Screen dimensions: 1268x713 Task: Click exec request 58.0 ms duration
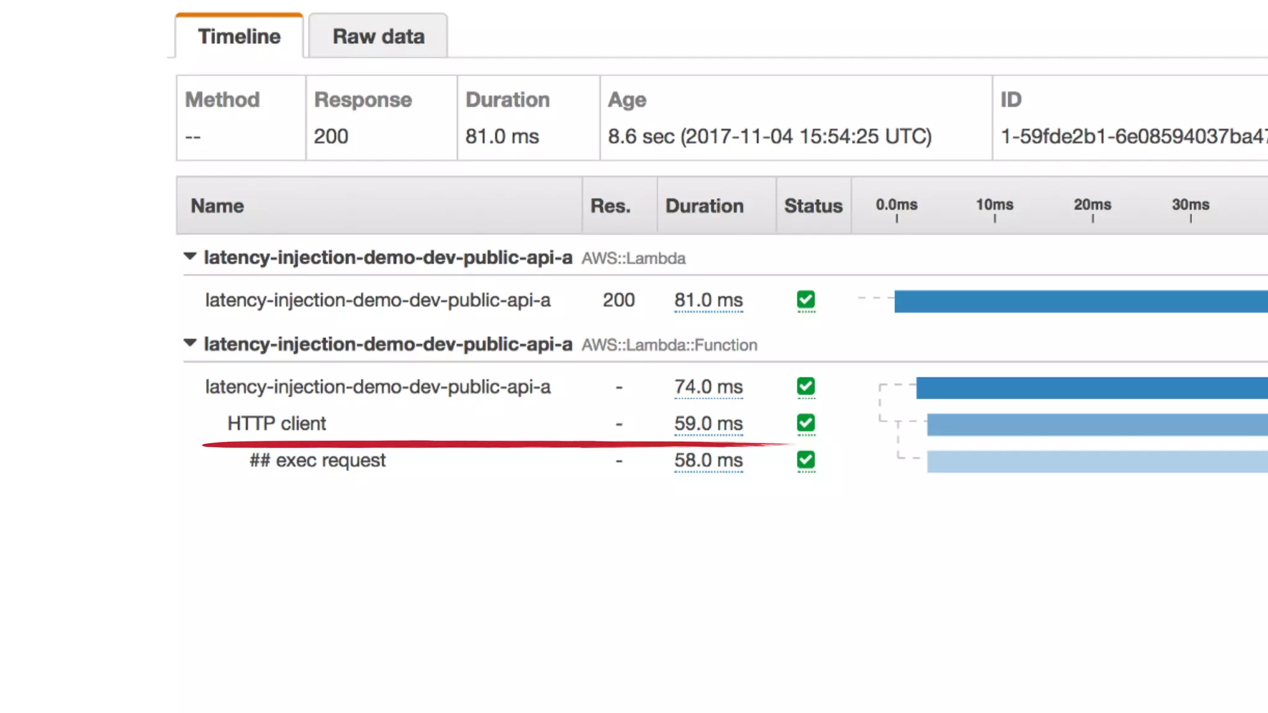coord(708,460)
